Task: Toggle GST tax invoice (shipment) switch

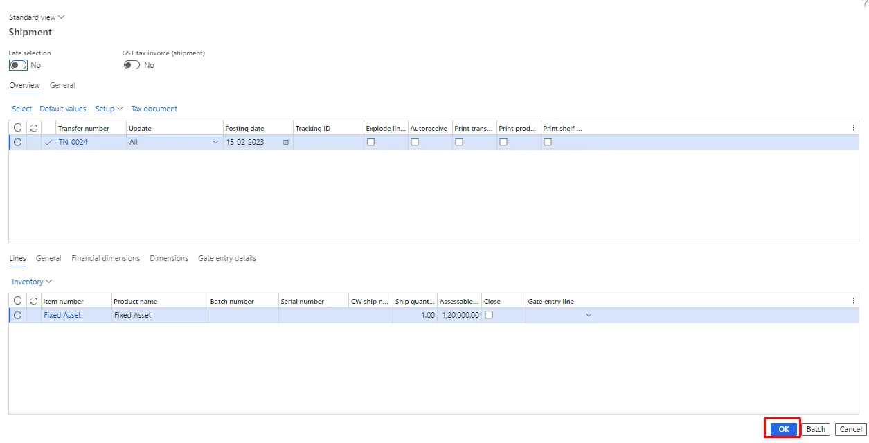Action: click(132, 65)
